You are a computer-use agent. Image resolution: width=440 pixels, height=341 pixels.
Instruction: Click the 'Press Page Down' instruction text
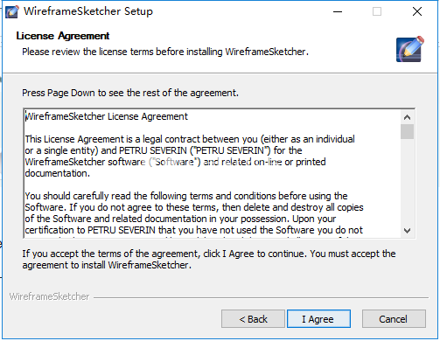coord(130,93)
